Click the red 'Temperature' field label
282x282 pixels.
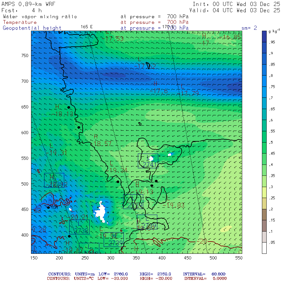click(20, 22)
